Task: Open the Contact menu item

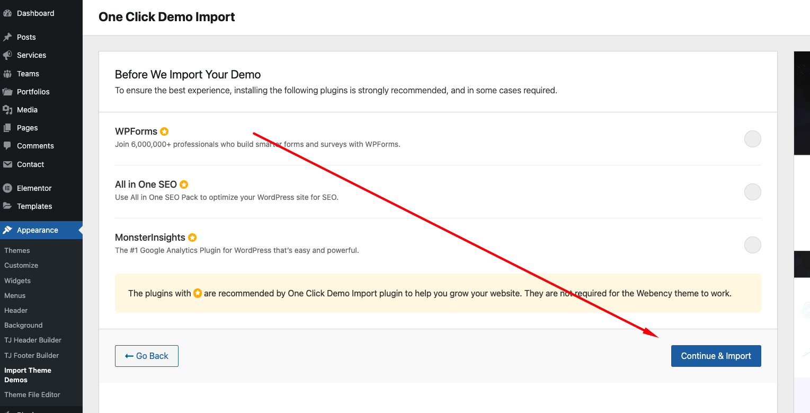Action: [x=41, y=164]
